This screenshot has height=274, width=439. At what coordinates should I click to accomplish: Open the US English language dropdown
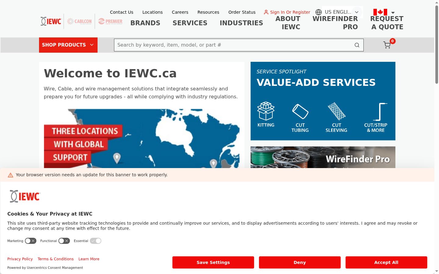(x=342, y=12)
